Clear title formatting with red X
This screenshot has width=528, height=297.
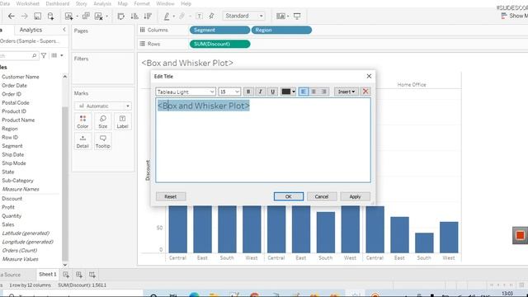pyautogui.click(x=365, y=92)
